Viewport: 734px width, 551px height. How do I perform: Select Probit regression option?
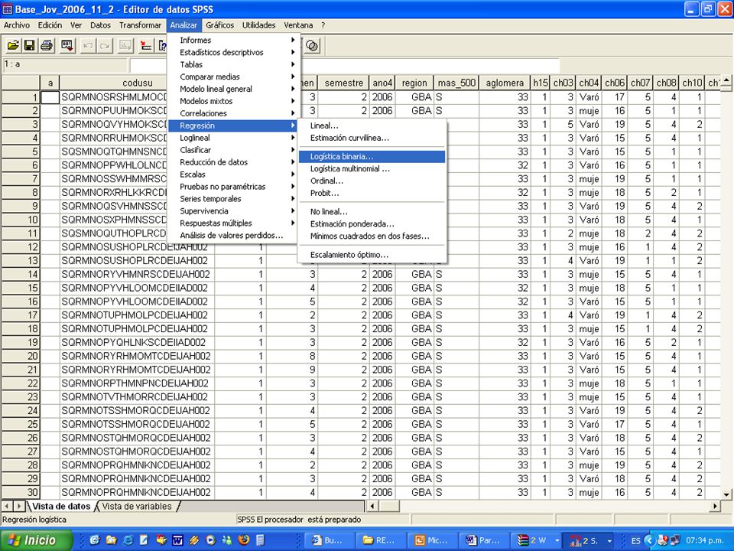pos(372,193)
